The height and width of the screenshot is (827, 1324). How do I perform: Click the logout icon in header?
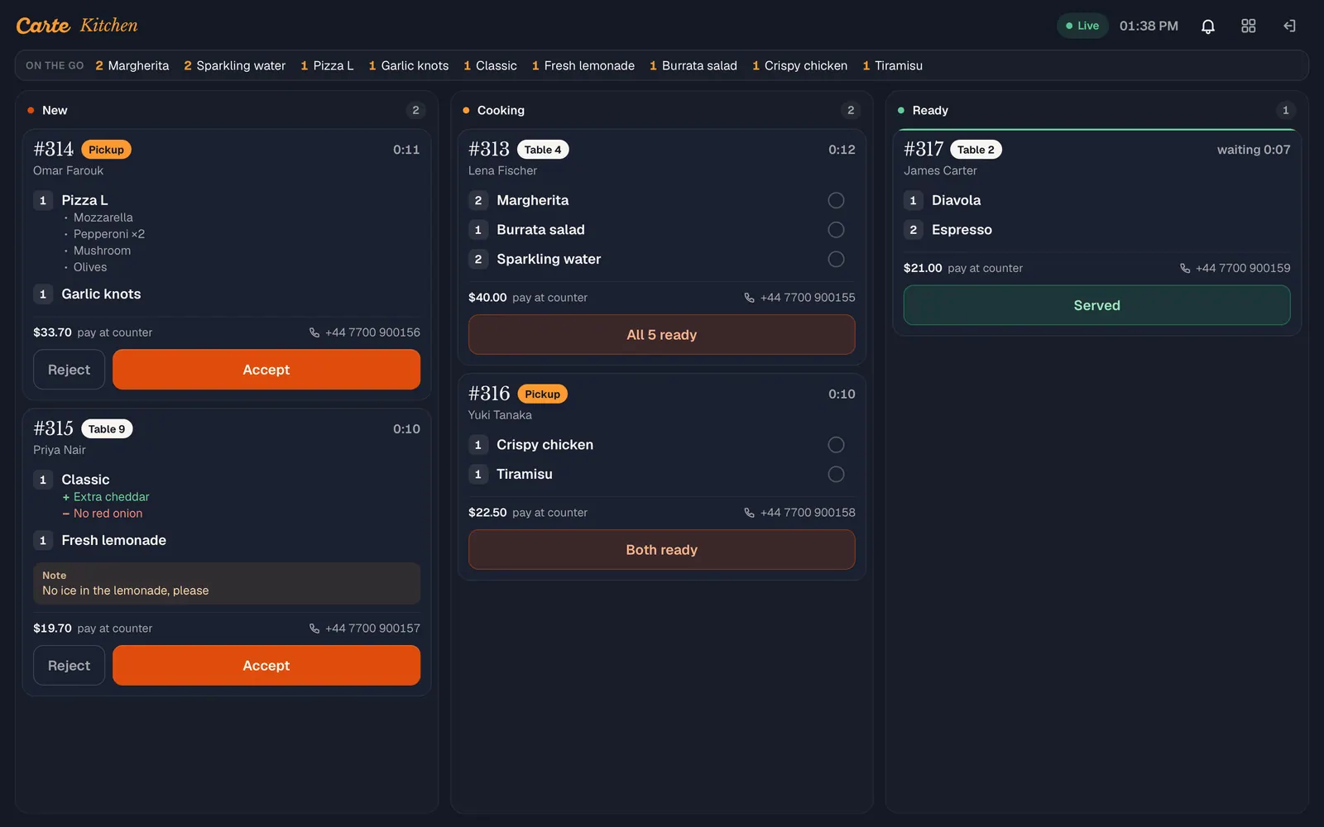1289,26
